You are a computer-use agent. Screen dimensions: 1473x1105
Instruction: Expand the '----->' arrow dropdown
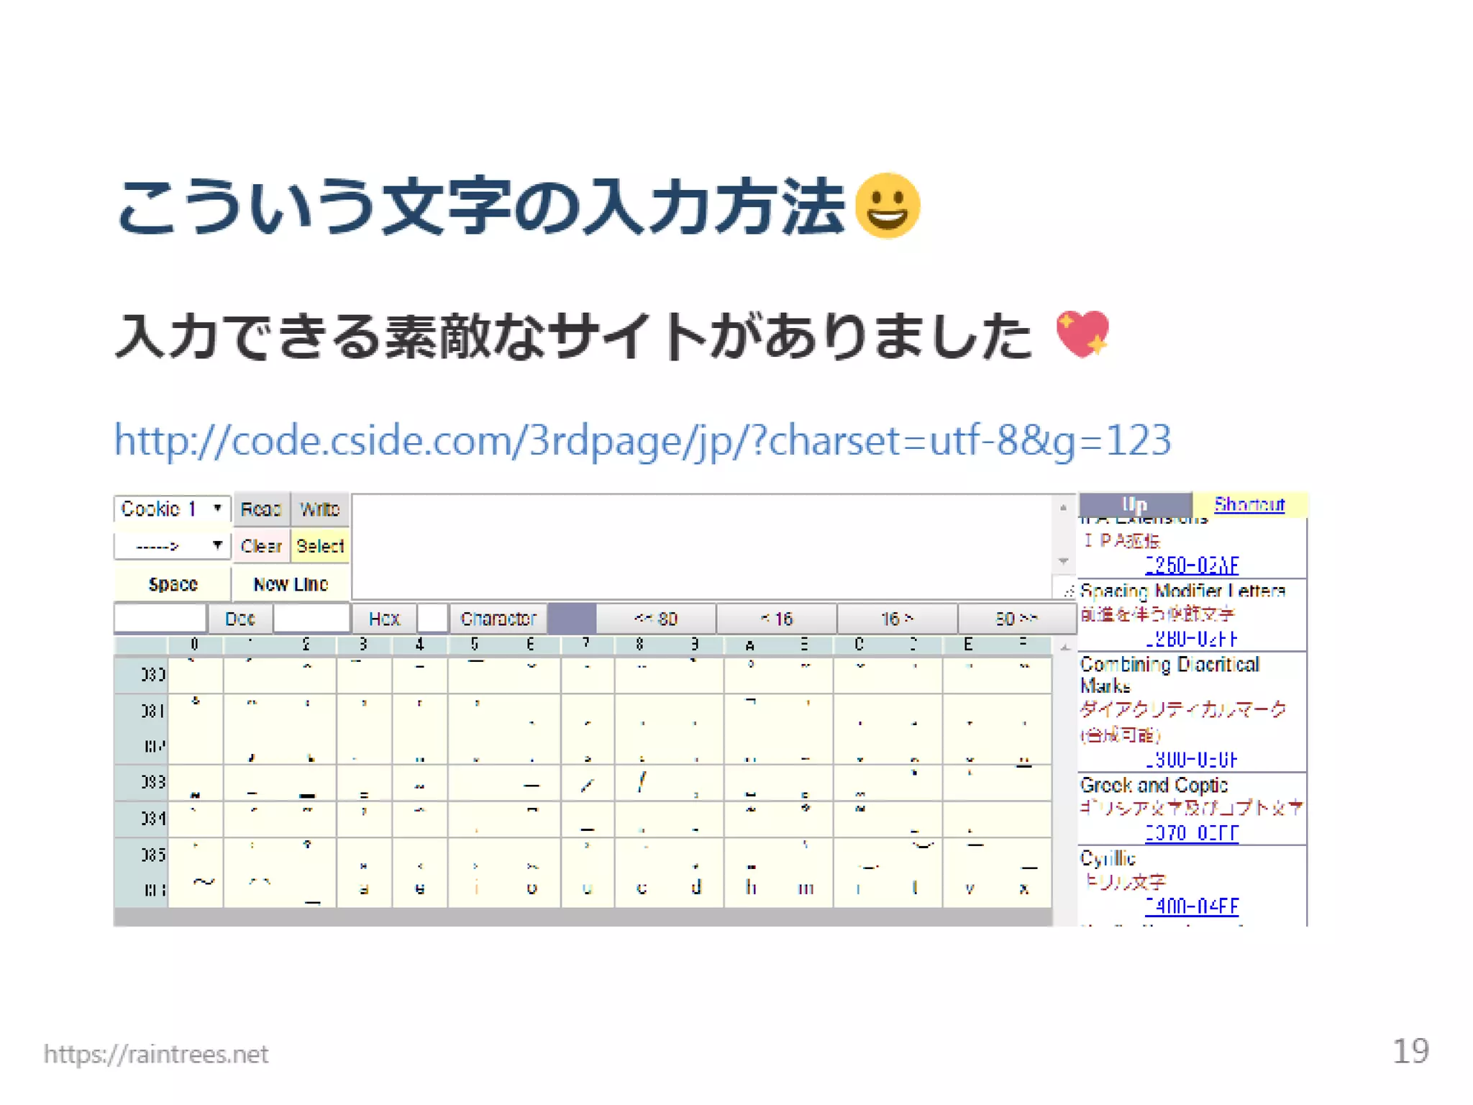(172, 545)
